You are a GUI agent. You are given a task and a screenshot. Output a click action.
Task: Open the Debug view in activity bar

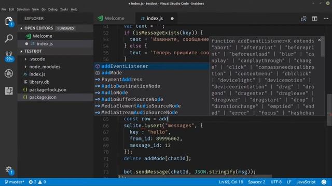tap(9, 73)
